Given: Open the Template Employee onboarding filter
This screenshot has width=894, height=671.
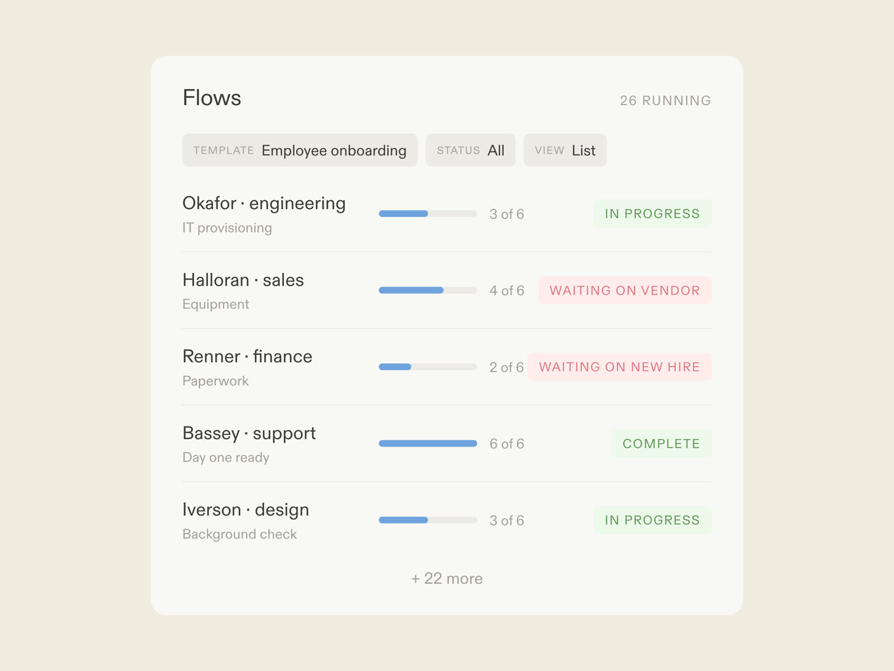Looking at the screenshot, I should pyautogui.click(x=300, y=150).
